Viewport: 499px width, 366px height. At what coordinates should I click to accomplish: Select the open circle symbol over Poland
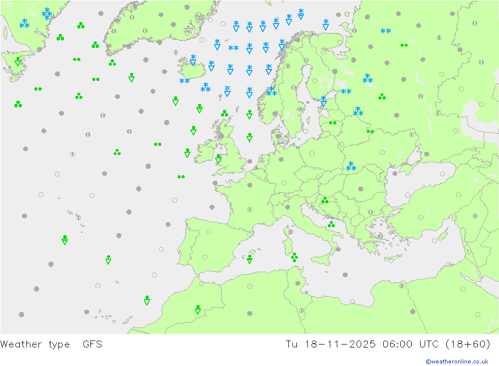(x=312, y=154)
